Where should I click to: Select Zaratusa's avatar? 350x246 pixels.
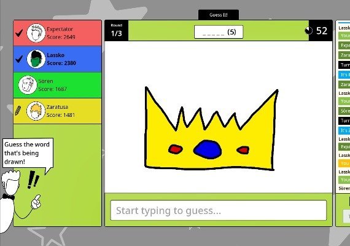point(36,111)
